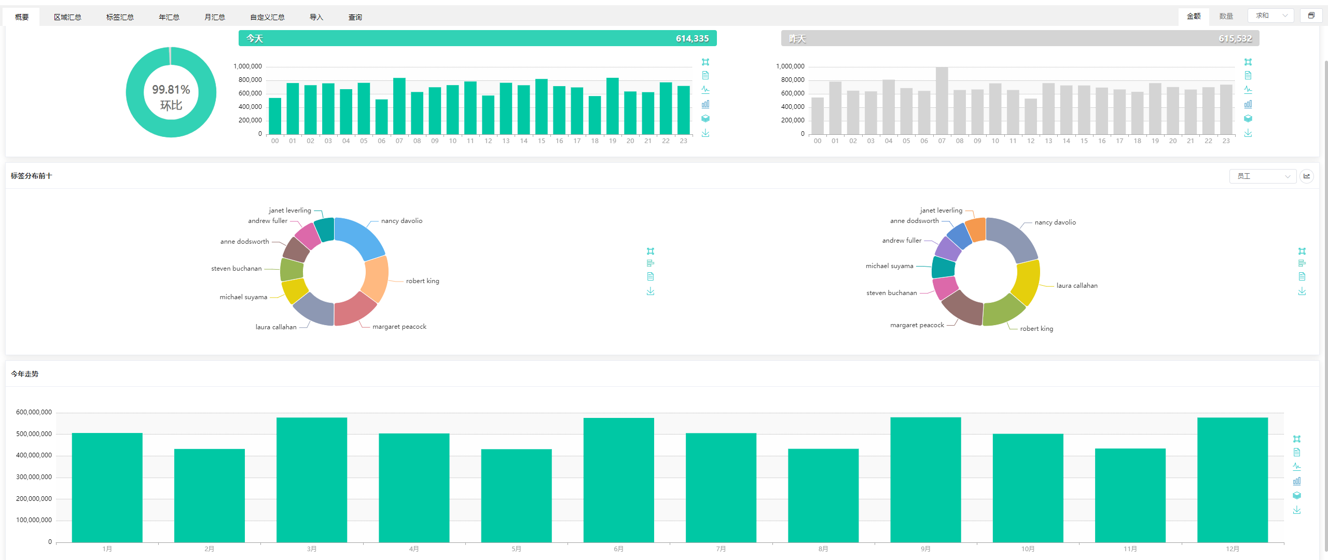Image resolution: width=1328 pixels, height=560 pixels.
Task: Open the 区域汇总 tab
Action: coord(67,17)
